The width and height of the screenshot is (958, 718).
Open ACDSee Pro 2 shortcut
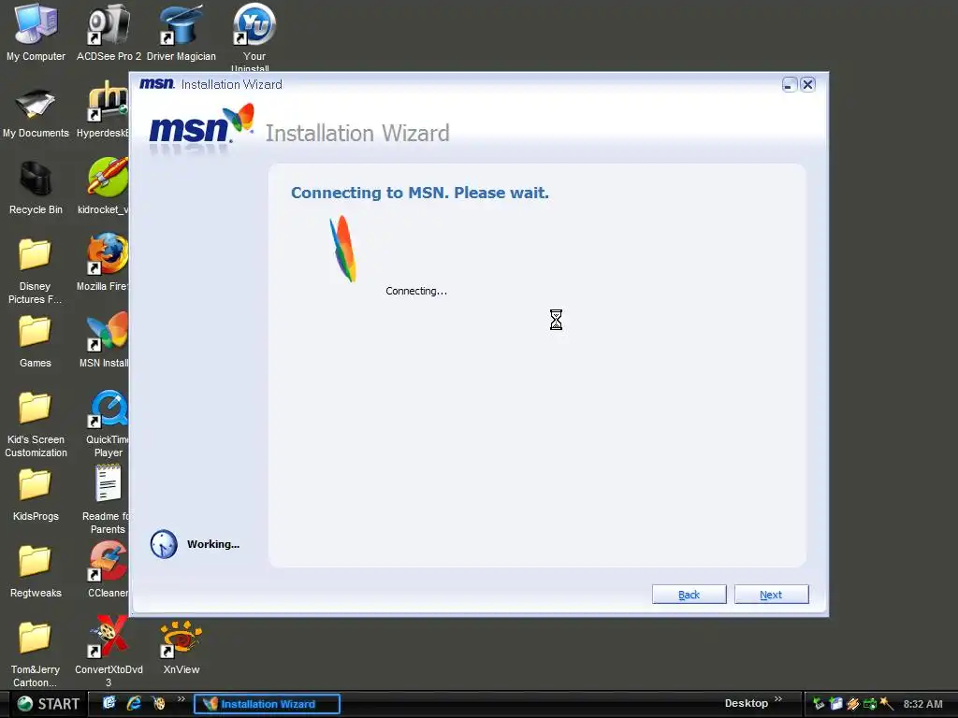click(x=109, y=25)
